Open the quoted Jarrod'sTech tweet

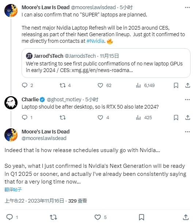106,63
